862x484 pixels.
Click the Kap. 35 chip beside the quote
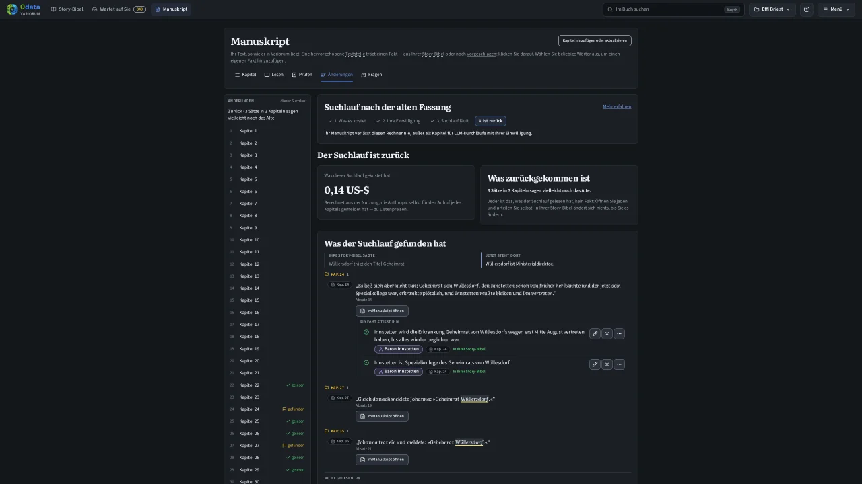click(340, 442)
